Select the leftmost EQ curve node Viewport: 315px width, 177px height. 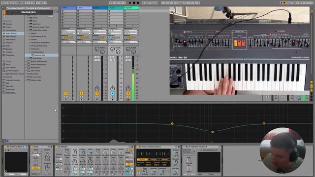(172, 123)
